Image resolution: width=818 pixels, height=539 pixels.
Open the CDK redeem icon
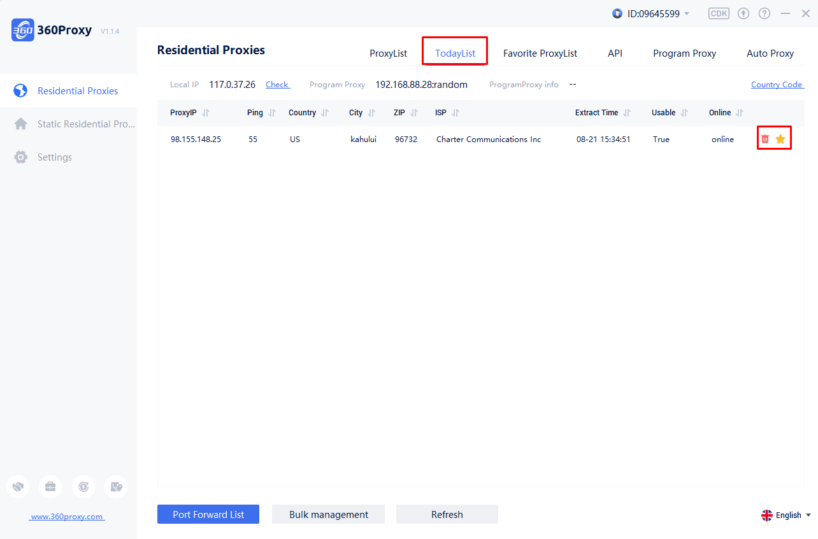(719, 13)
